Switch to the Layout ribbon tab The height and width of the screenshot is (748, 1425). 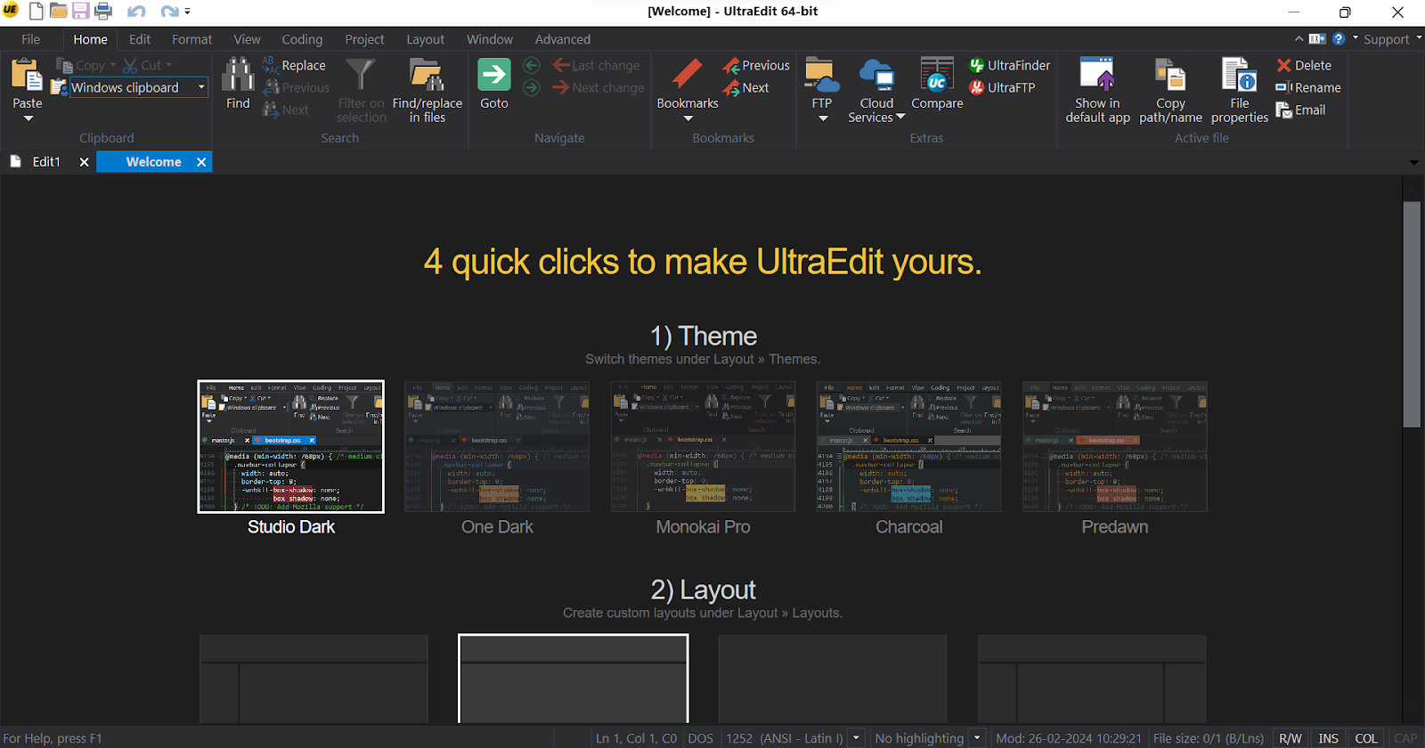tap(426, 39)
